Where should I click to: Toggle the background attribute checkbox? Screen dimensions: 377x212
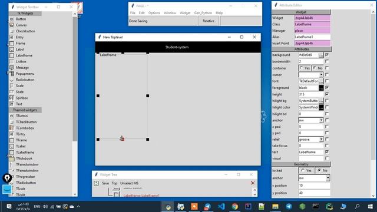[327, 55]
